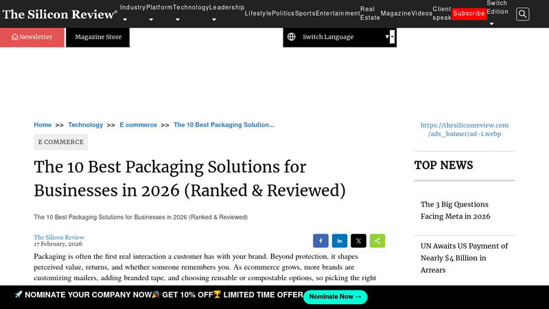Screen dimensions: 549x309
Task: Open the Real Estate section
Action: pos(370,13)
